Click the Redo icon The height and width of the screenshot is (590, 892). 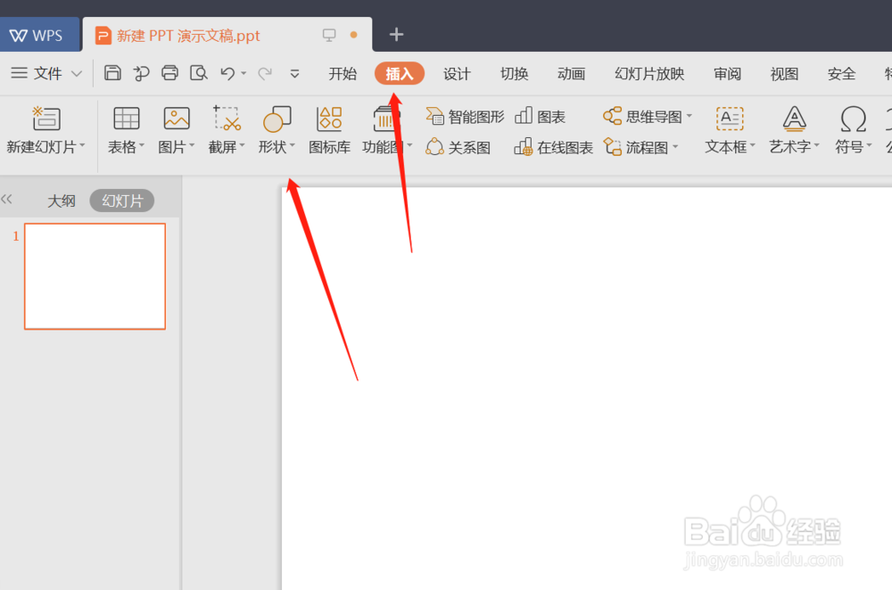(265, 73)
